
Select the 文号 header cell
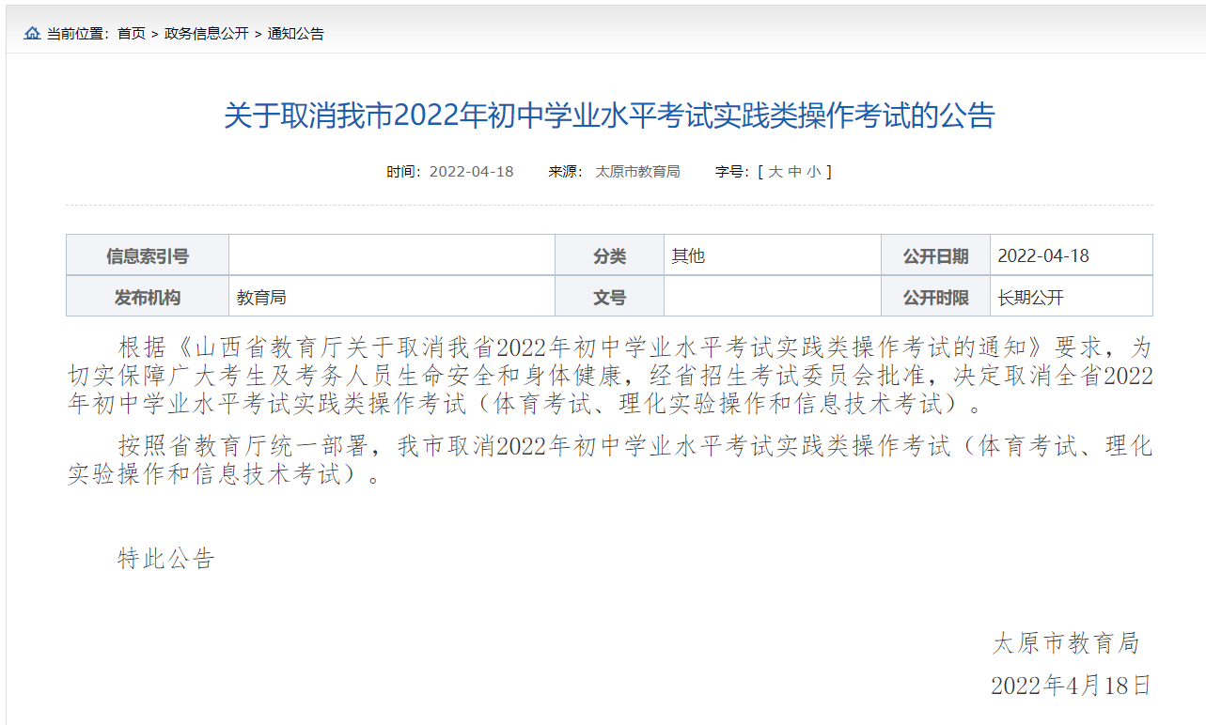click(609, 298)
